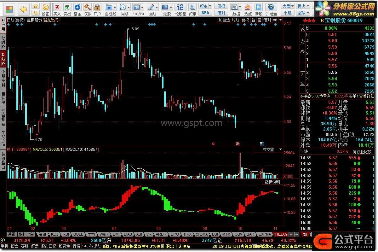Open 股市日记 in status bar
Viewport: 378px width, 252px height.
pyautogui.click(x=49, y=246)
